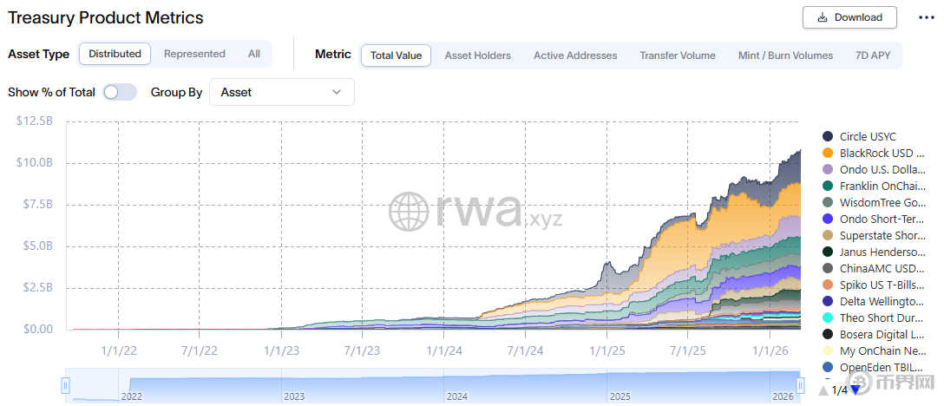
Task: Click the 1/1/25 x-axis date label
Action: pos(607,350)
